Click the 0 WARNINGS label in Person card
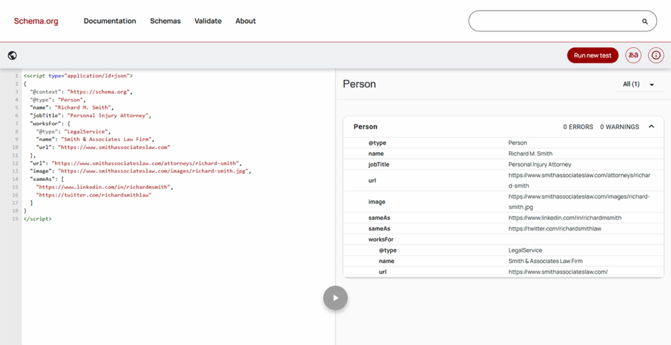This screenshot has width=671, height=345. click(x=619, y=127)
